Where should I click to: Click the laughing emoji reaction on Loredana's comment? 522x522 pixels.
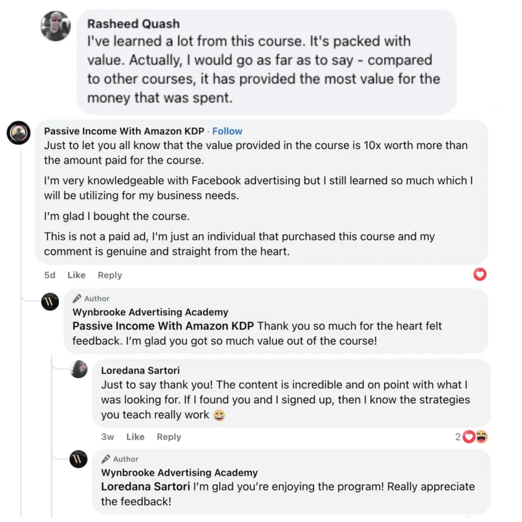pos(481,437)
